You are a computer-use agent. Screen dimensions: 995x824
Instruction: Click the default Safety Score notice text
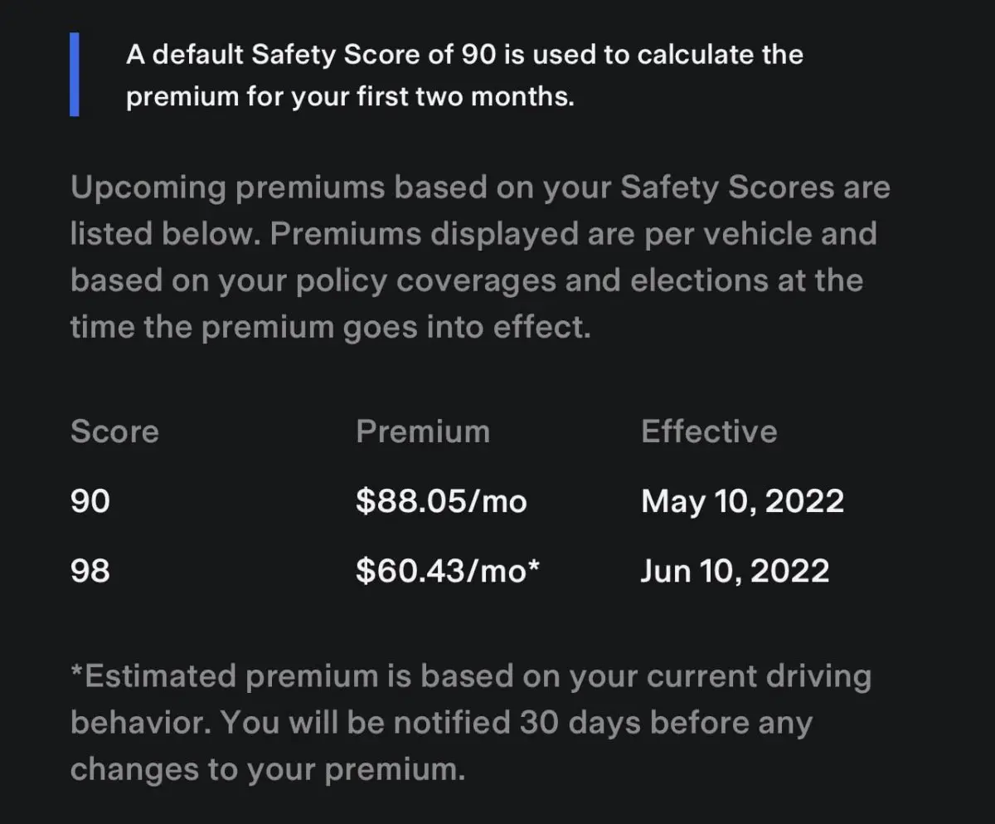click(x=464, y=55)
